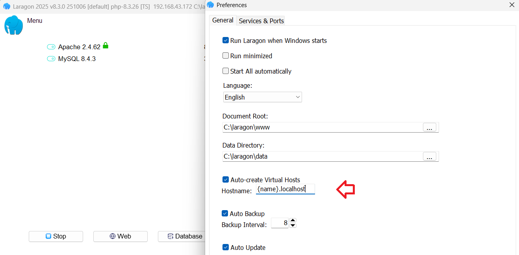
Task: Click the Backup Interval value field
Action: tap(280, 223)
